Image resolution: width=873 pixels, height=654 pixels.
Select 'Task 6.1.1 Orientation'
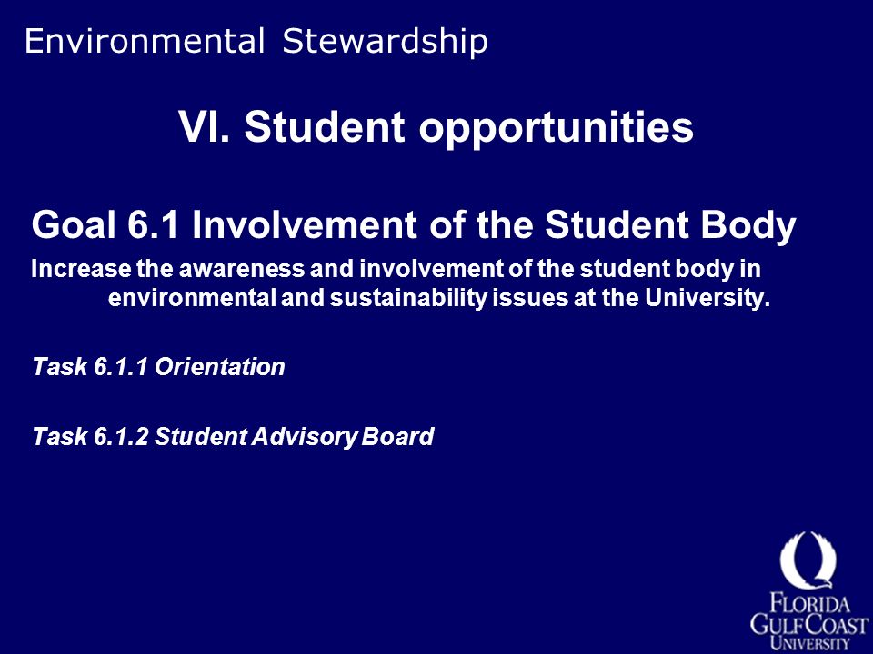(158, 367)
